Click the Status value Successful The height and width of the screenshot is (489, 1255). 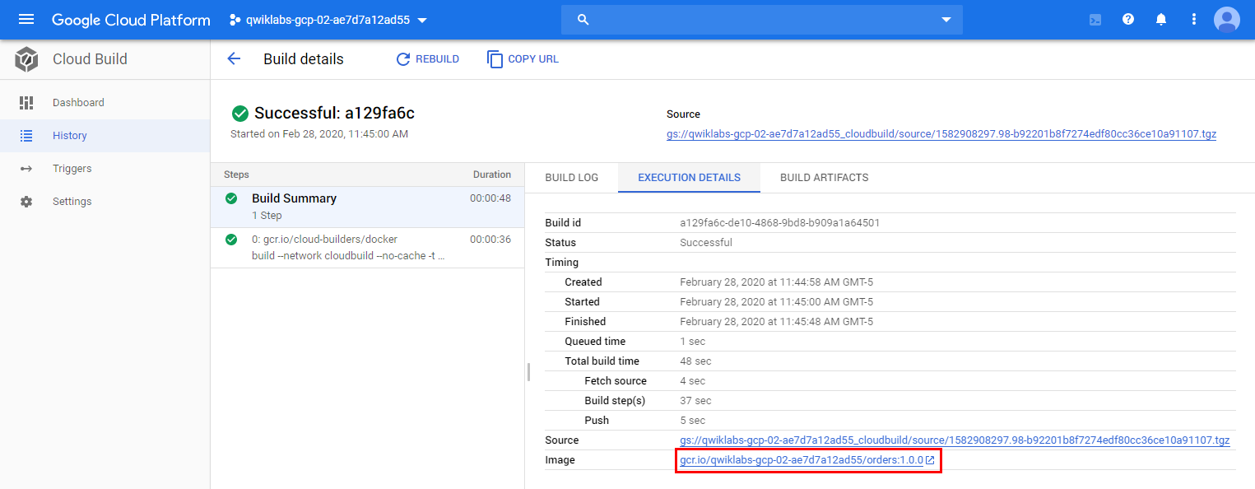(x=706, y=243)
